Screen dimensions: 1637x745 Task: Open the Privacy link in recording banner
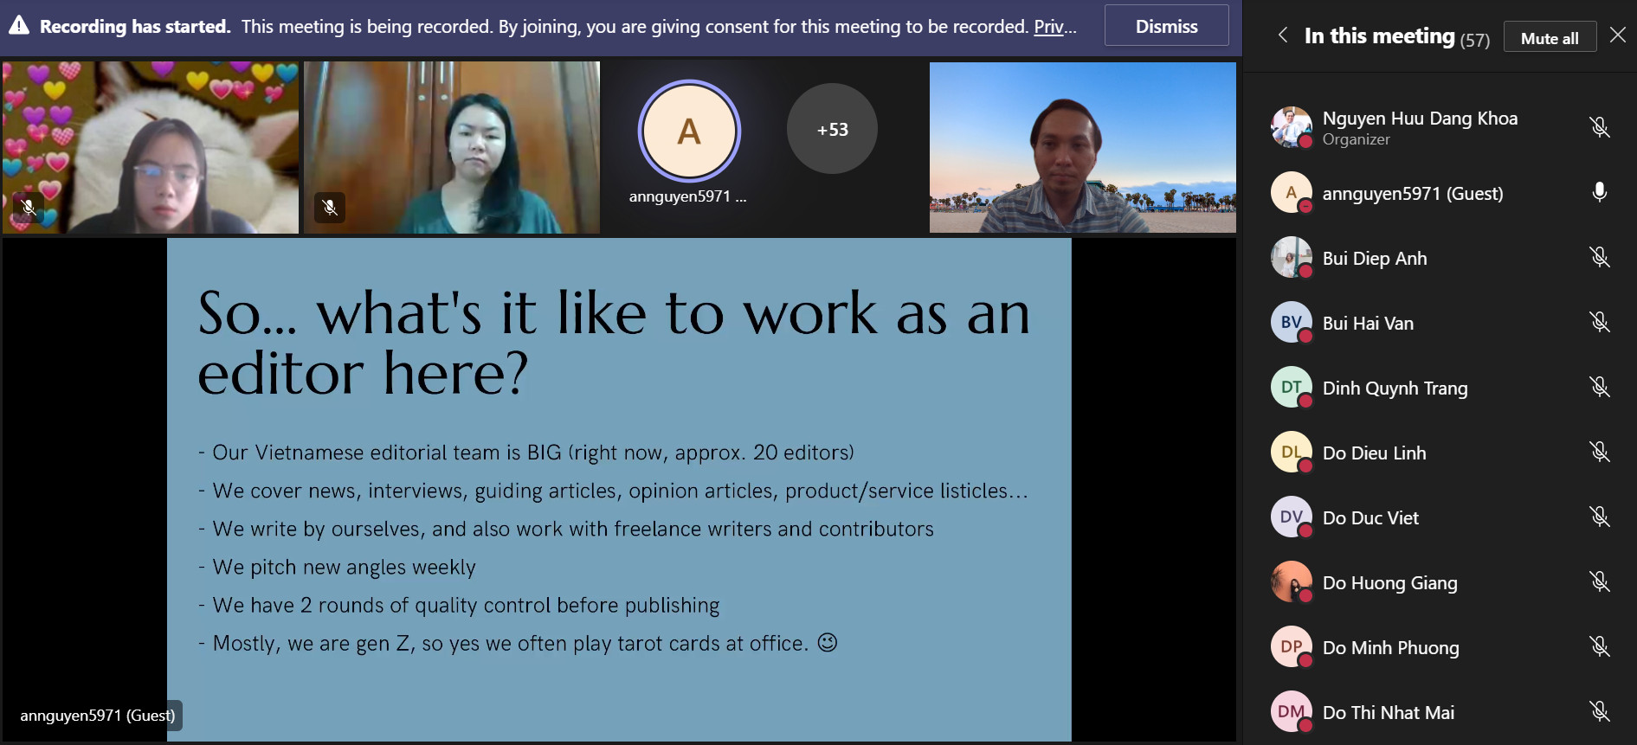1054,27
